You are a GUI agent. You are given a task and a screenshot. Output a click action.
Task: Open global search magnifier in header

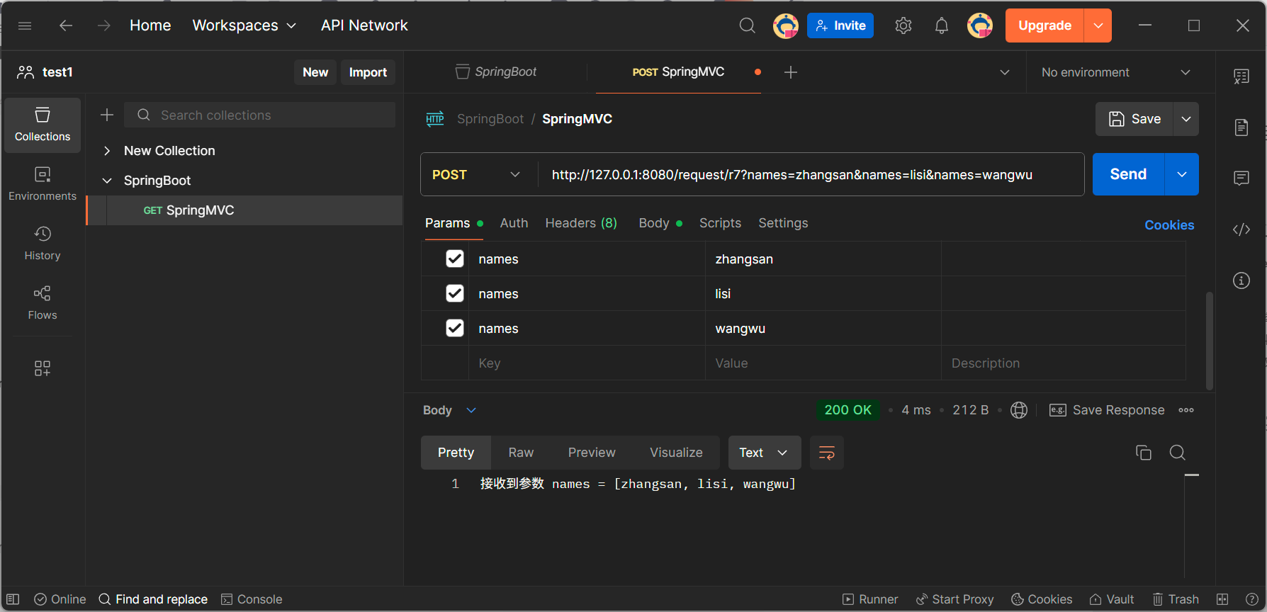(x=747, y=25)
